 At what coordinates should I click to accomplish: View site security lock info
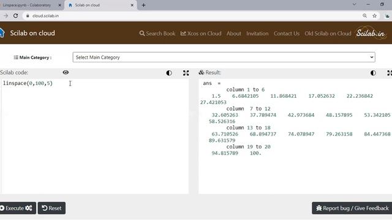click(28, 16)
